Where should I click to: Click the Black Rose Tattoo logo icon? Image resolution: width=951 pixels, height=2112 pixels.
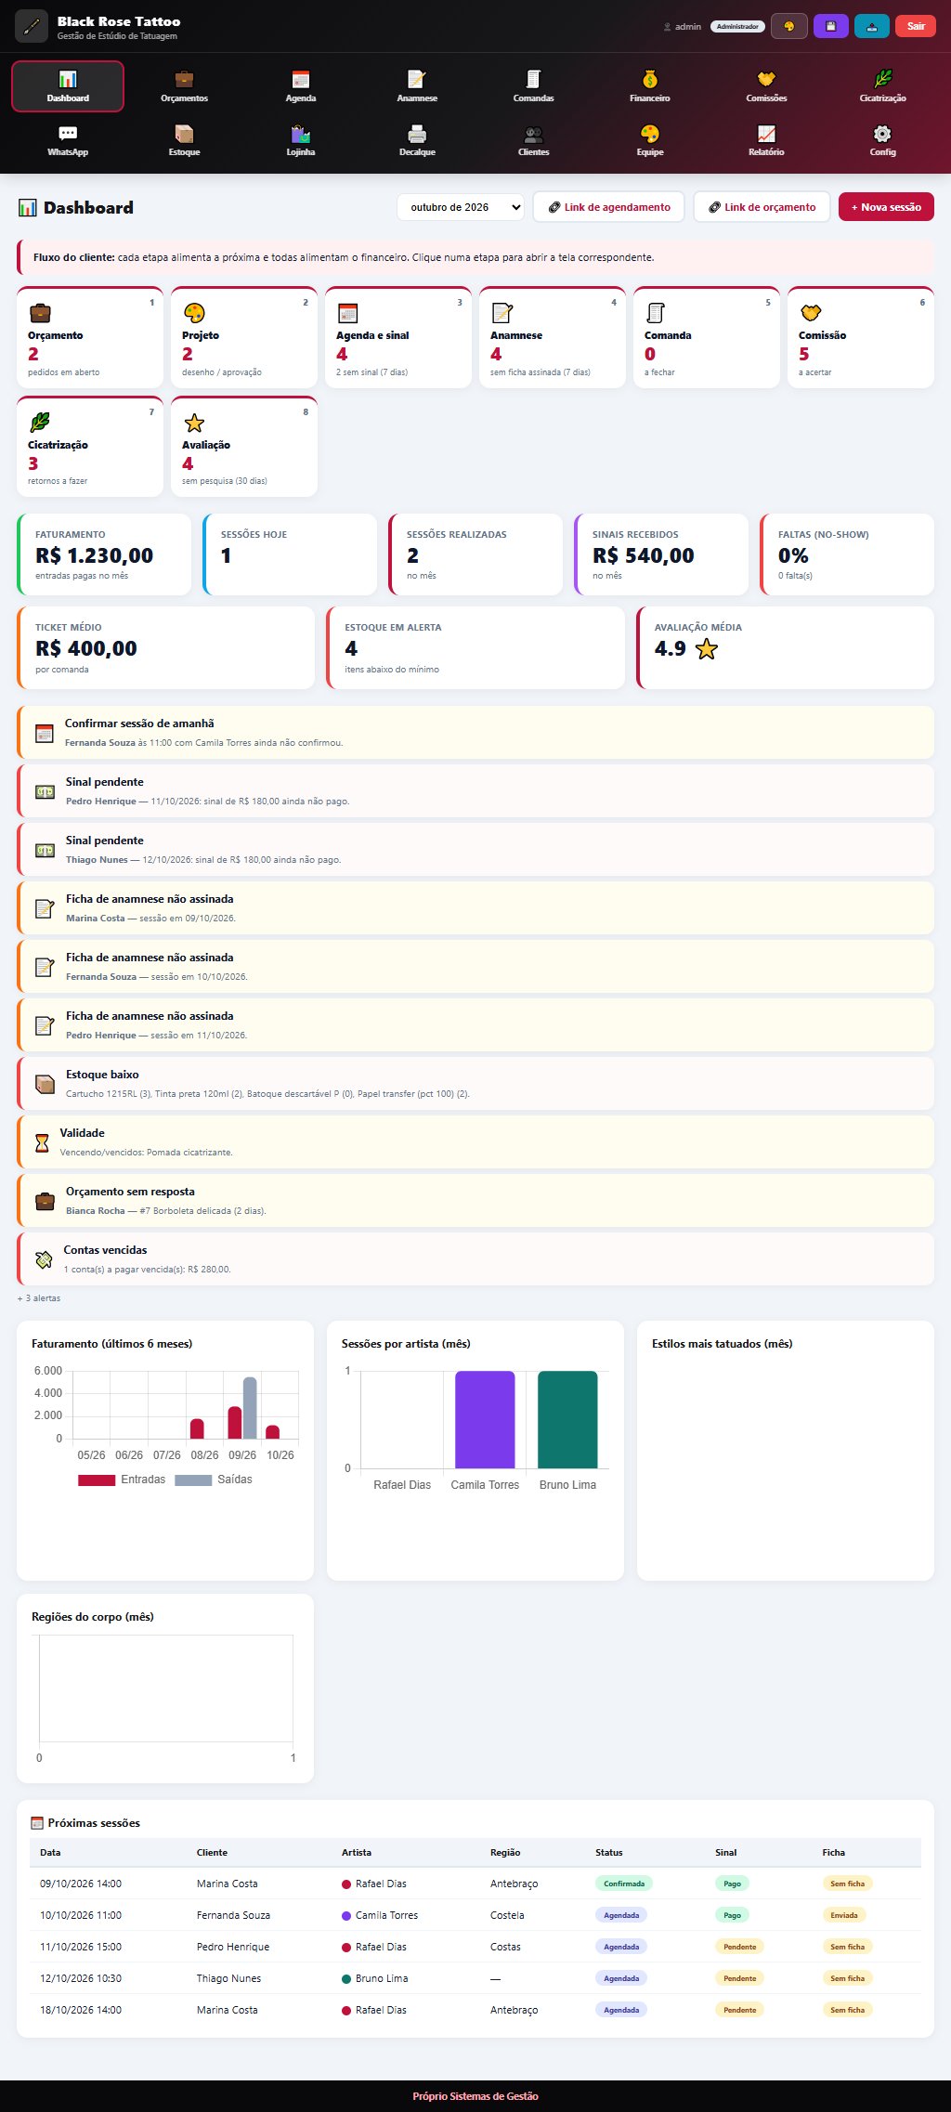tap(32, 26)
